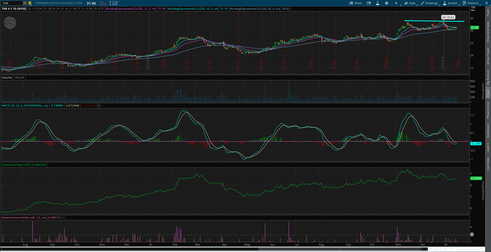This screenshot has width=491, height=252.
Task: Click the Thermon company logo
Action: [10, 23]
